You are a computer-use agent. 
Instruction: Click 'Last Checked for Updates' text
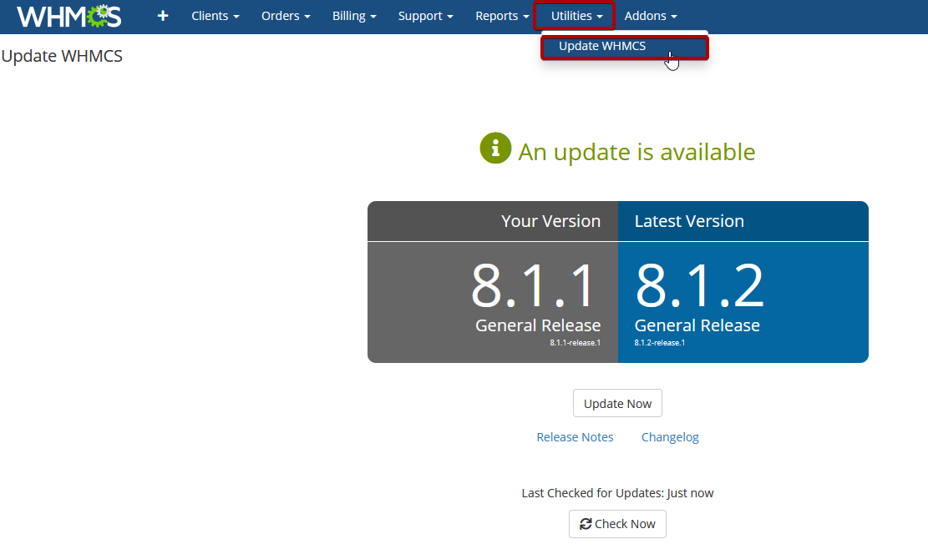pyautogui.click(x=617, y=493)
